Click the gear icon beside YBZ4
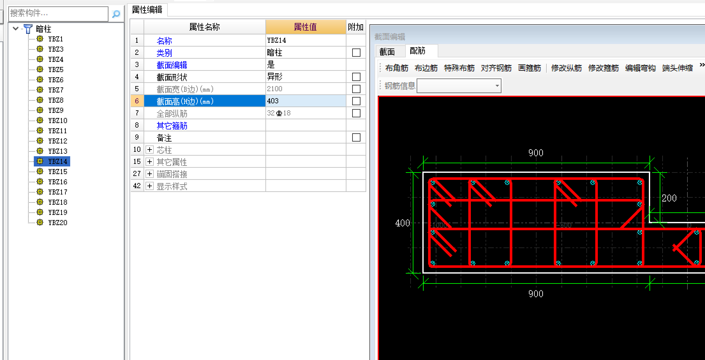 tap(40, 59)
